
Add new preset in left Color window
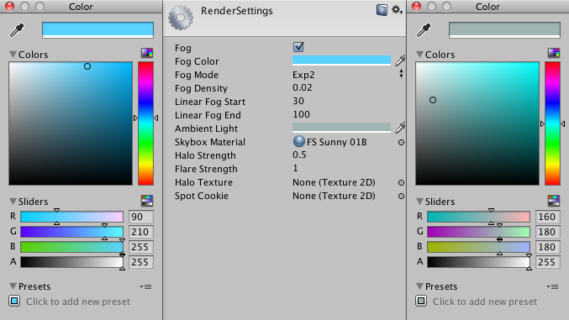(x=14, y=301)
